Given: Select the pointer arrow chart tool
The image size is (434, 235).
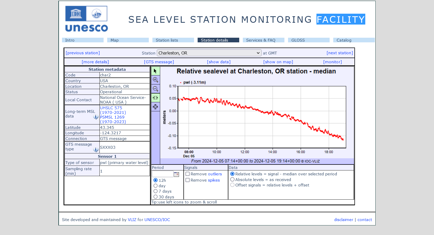Looking at the screenshot, I should 156,71.
